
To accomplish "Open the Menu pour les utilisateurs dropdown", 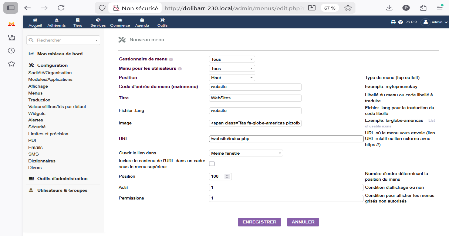I will 232,69.
